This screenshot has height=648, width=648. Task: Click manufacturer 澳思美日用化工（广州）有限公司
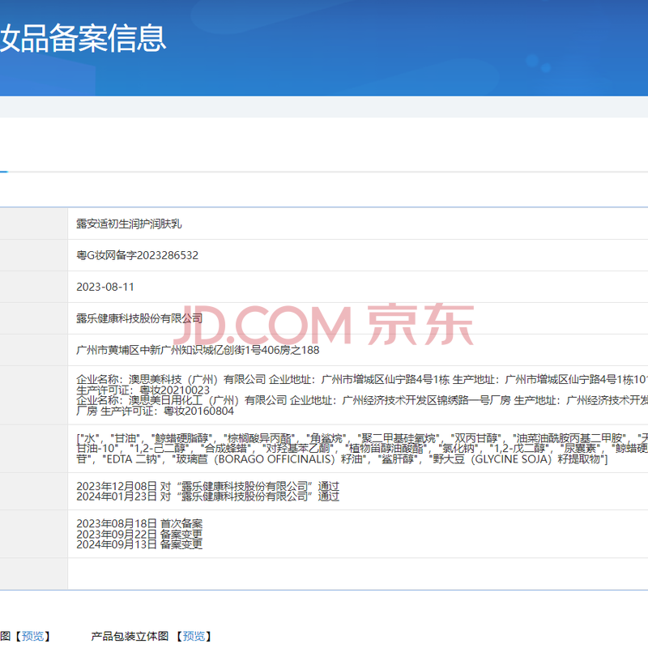click(202, 400)
